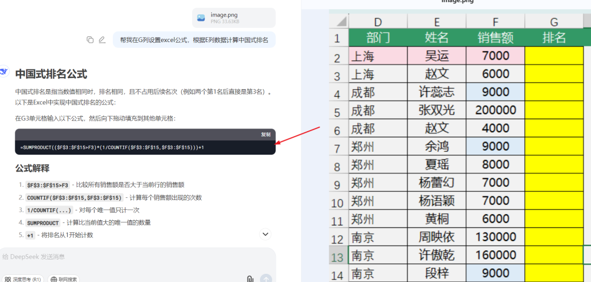Click the sales value 130000
The image size is (591, 282).
(x=495, y=237)
